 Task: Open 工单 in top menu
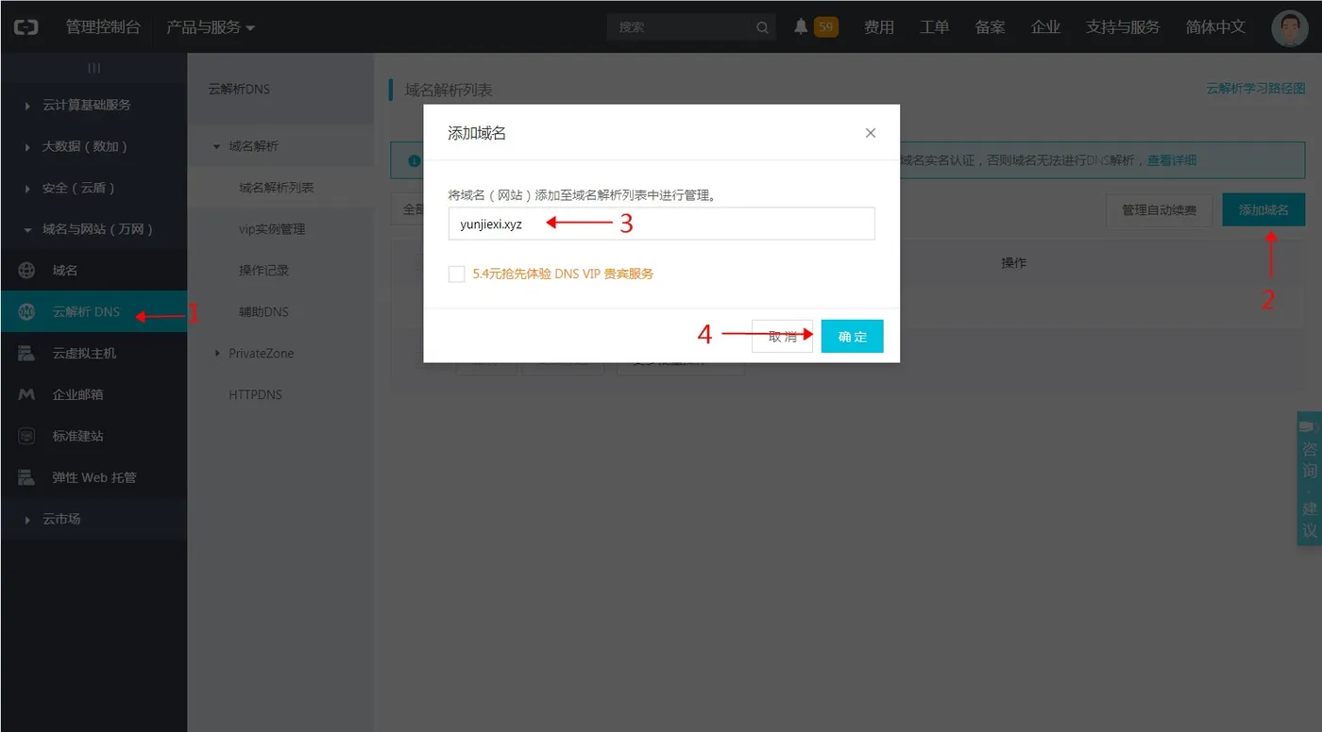pos(935,27)
